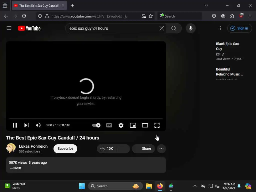Show hidden system tray icons

195,186
